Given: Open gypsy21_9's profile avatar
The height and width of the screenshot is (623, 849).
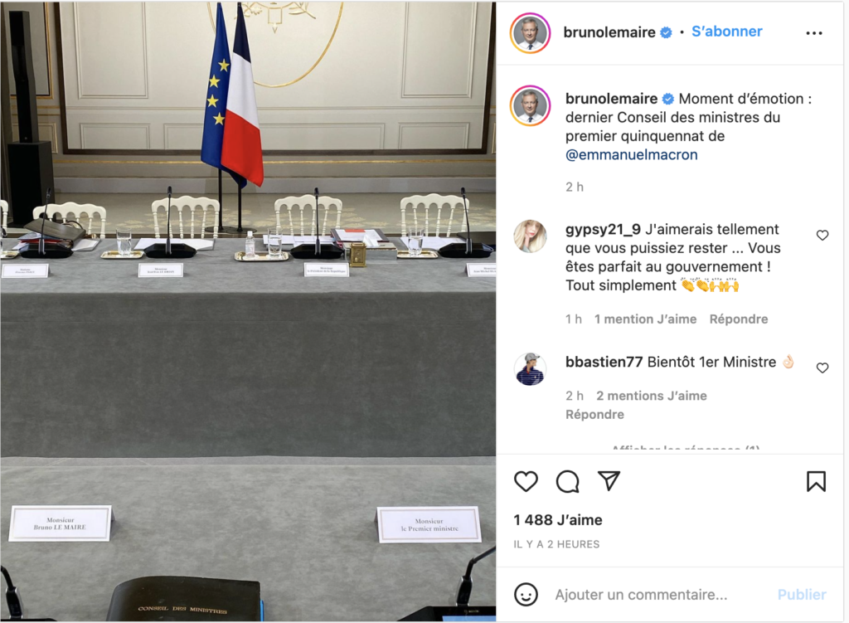Looking at the screenshot, I should (530, 236).
